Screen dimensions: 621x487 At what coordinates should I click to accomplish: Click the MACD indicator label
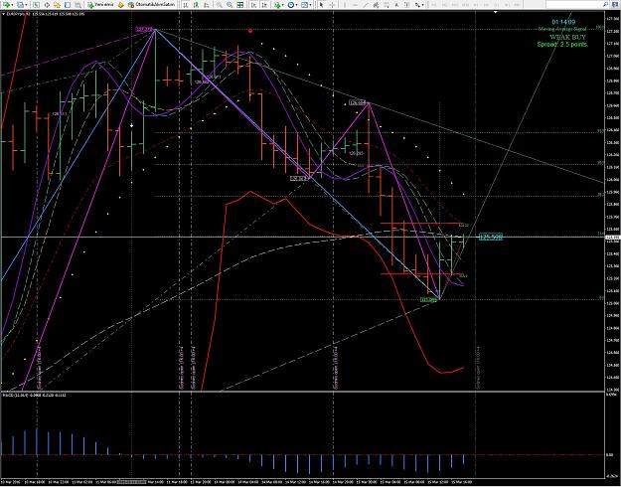click(x=35, y=396)
